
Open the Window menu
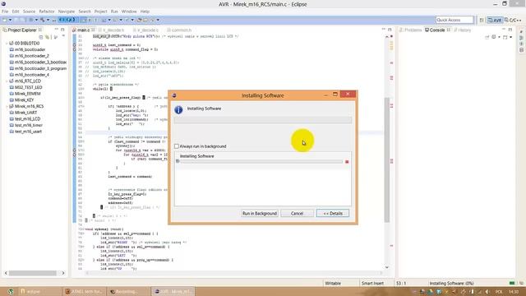[129, 12]
